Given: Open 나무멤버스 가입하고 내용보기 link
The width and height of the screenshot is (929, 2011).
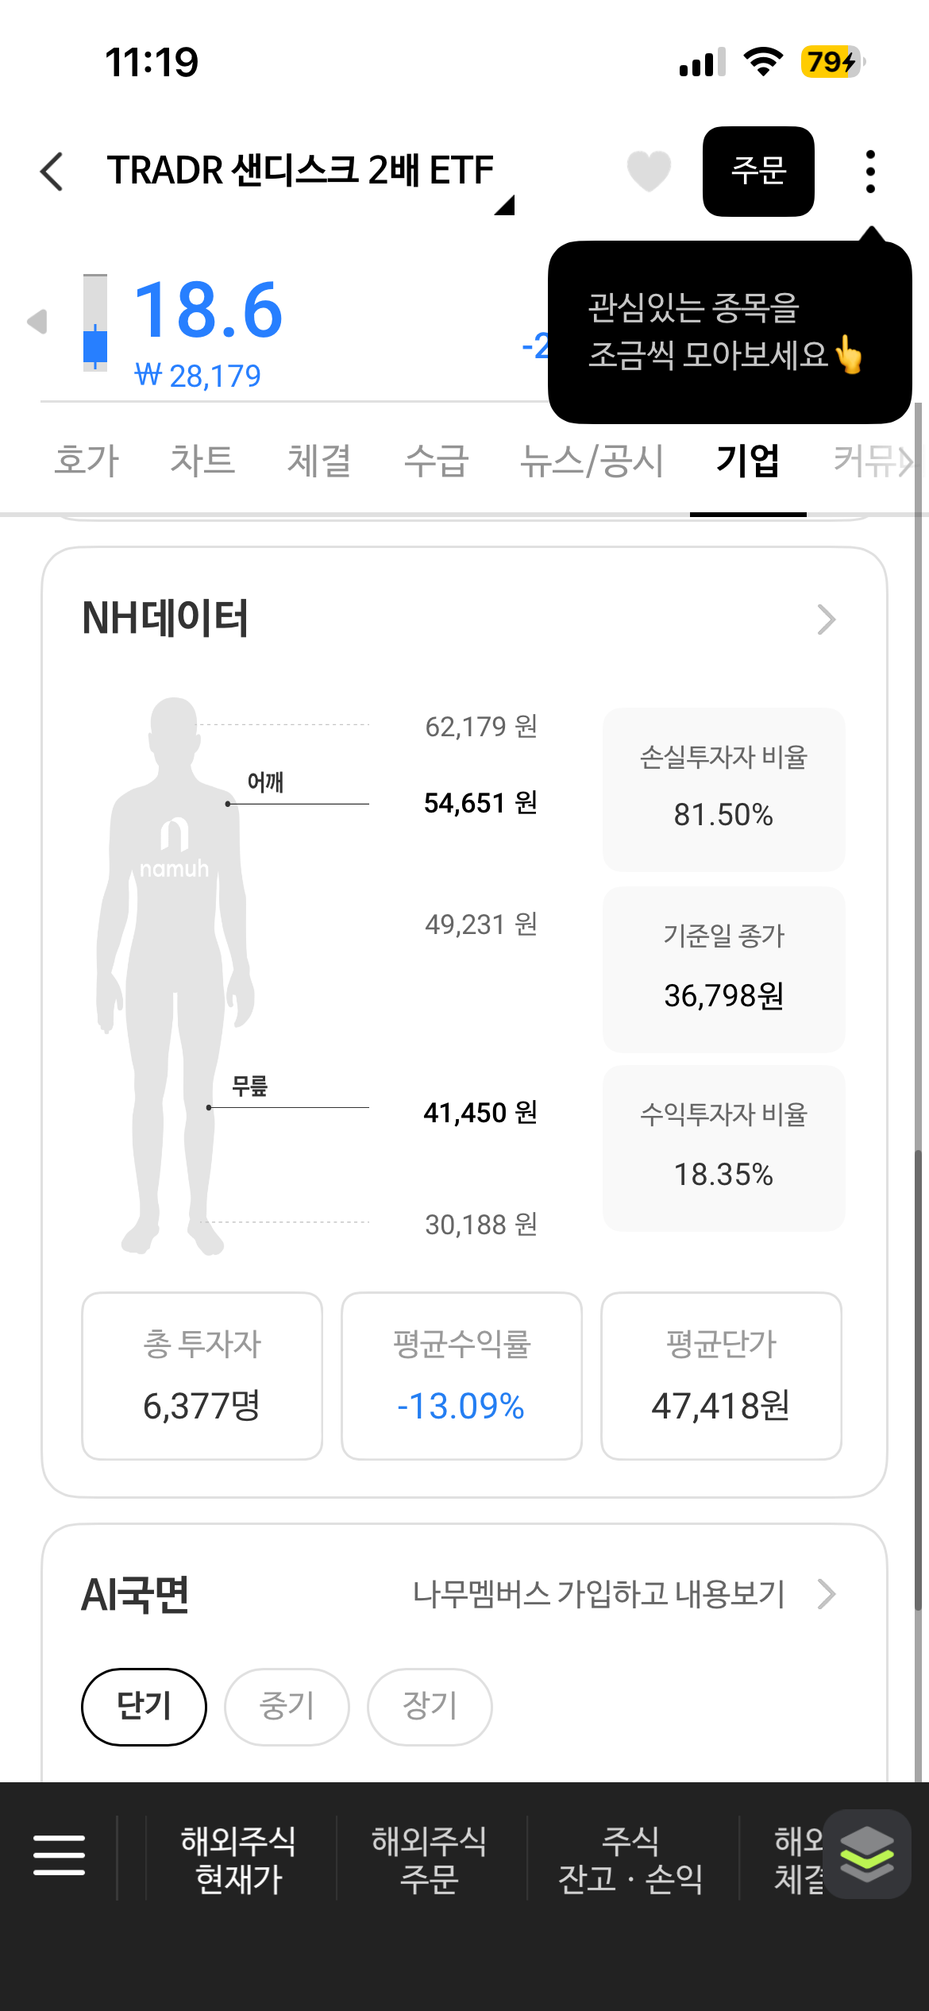Looking at the screenshot, I should (599, 1594).
